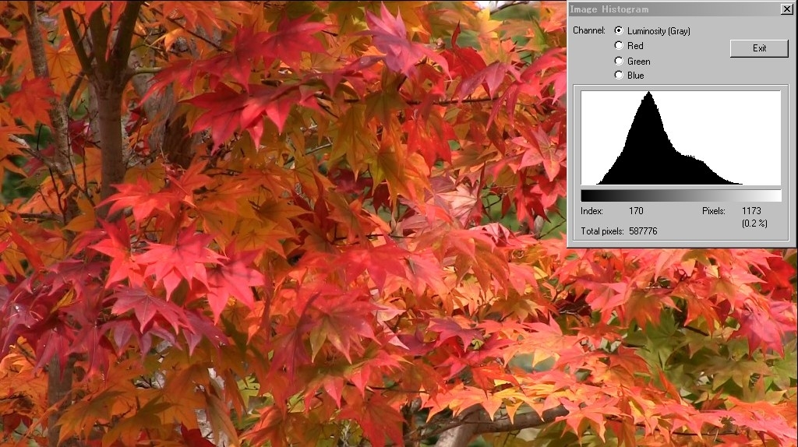This screenshot has height=447, width=798.
Task: Click the 0.2 % percentage text
Action: click(754, 223)
